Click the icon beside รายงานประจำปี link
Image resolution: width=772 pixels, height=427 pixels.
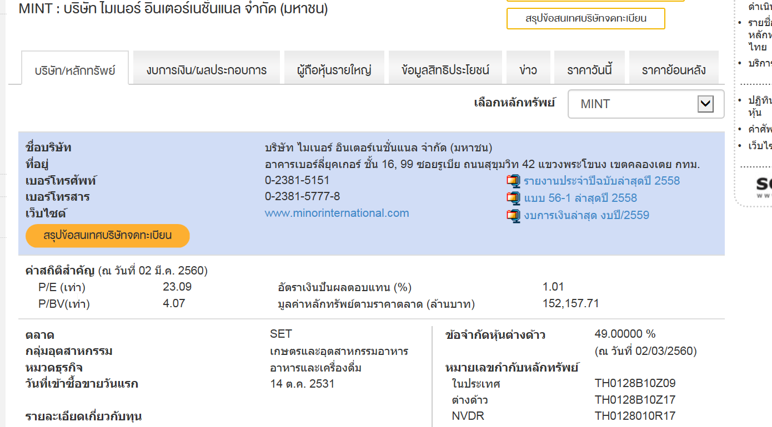click(x=513, y=181)
